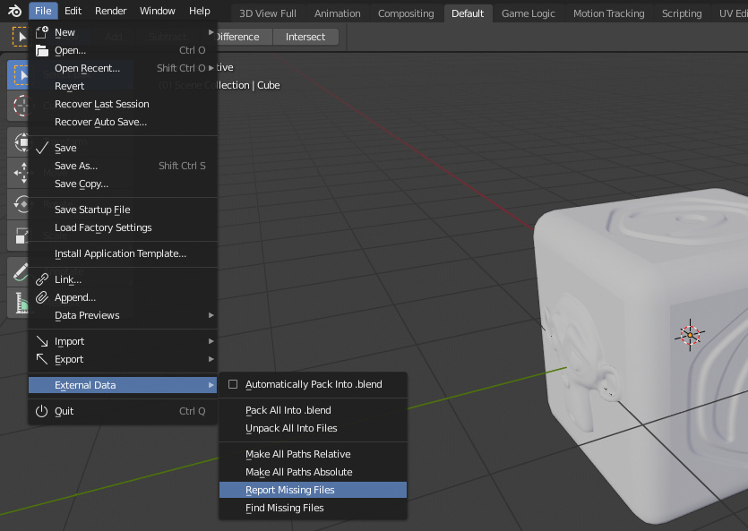Switch to the Compositing workspace tab

click(406, 13)
